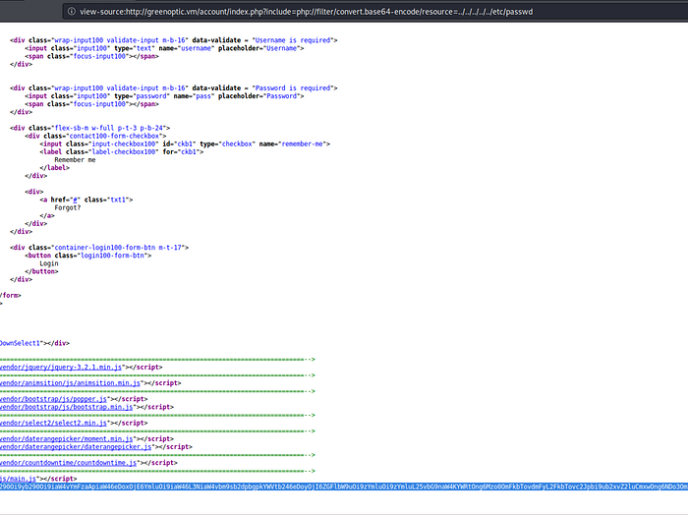Click the "login100-form-btn" button class value
Screen dimensions: 688x515
tap(113, 256)
